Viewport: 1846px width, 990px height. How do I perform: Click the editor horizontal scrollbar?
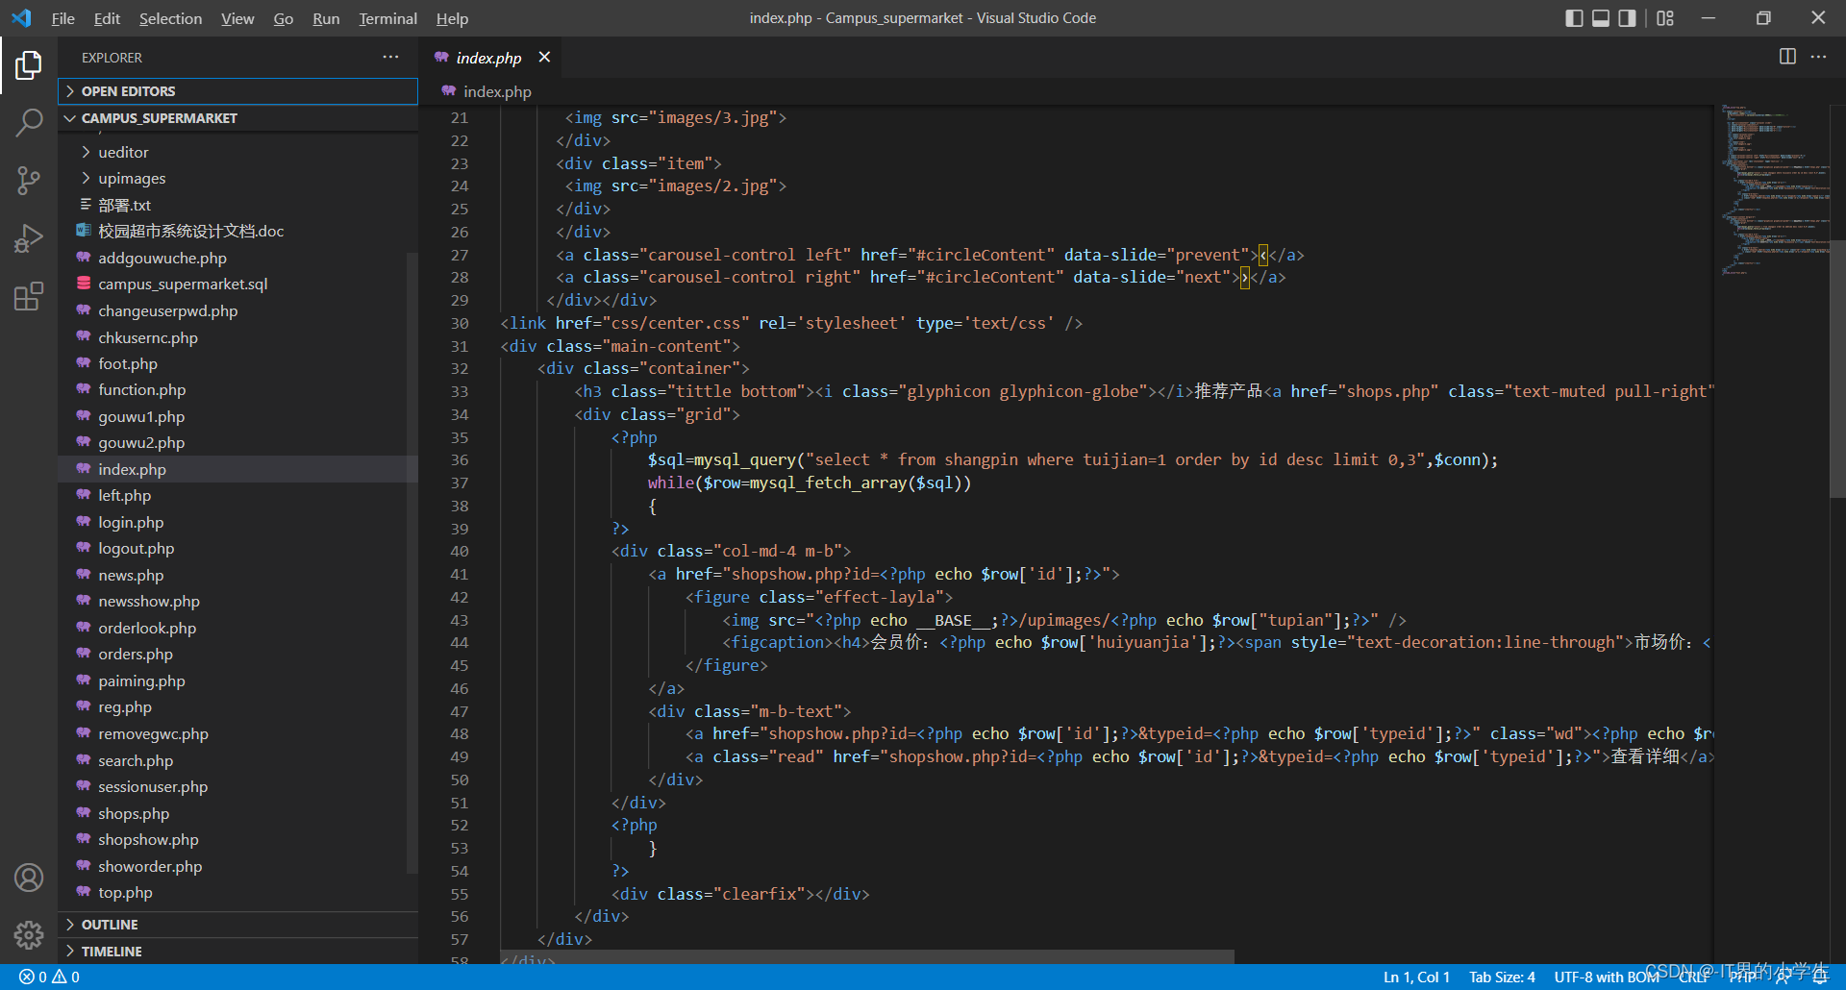(x=866, y=957)
